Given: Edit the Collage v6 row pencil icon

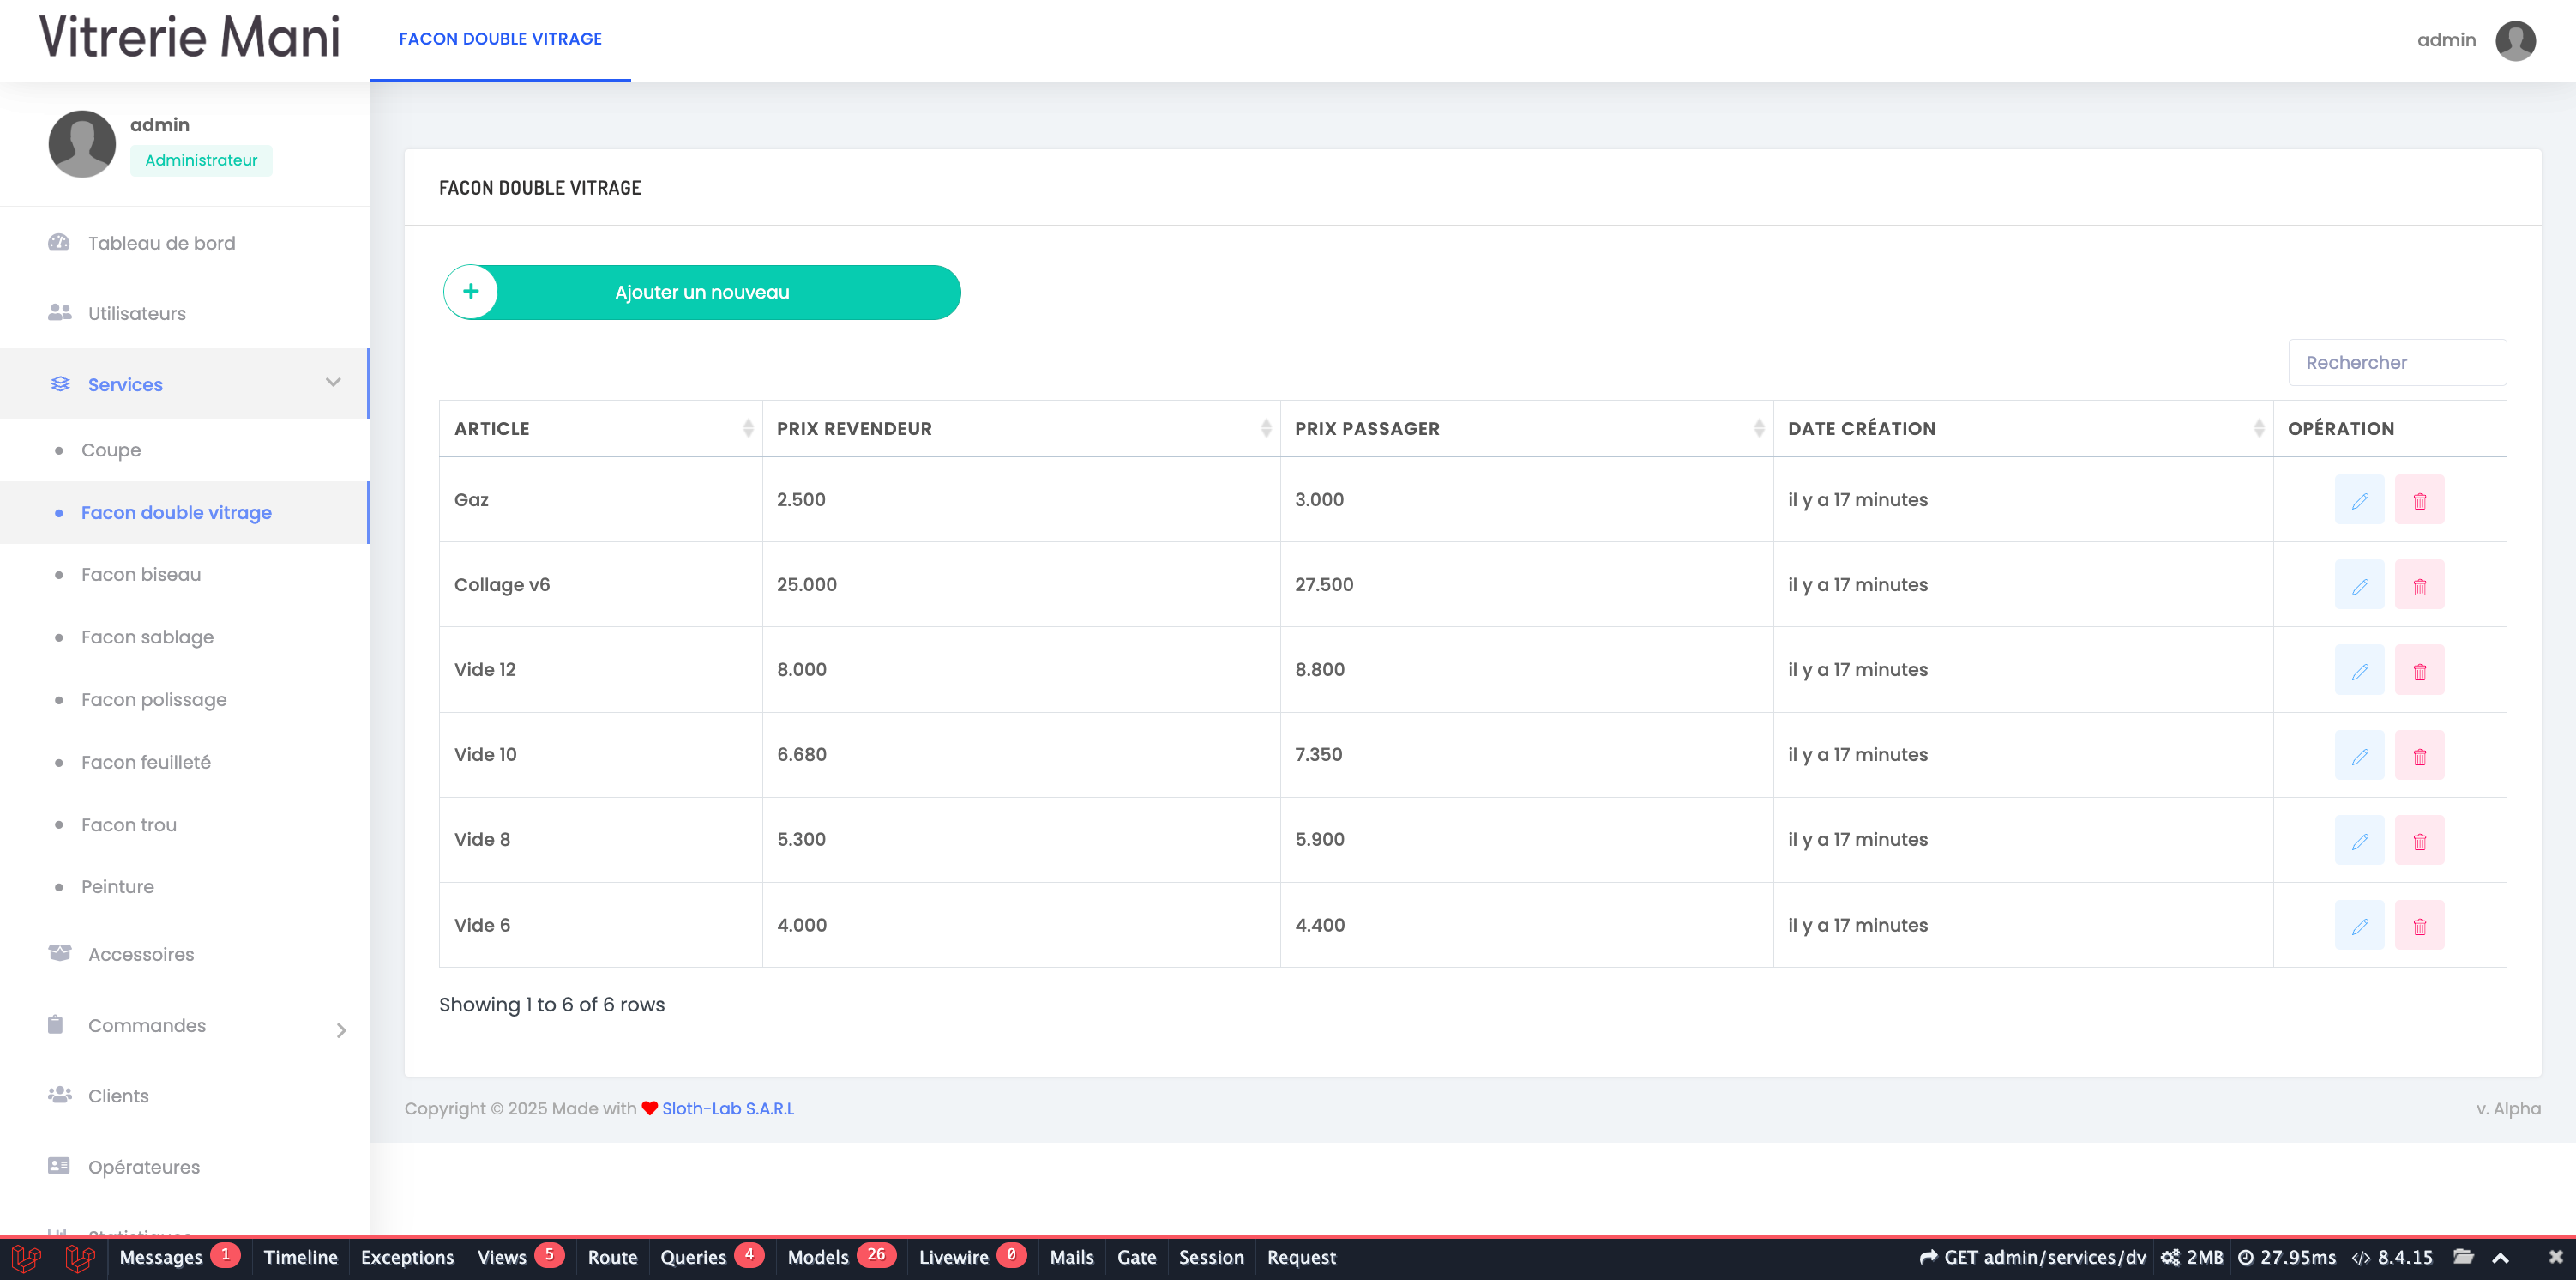Looking at the screenshot, I should pos(2359,584).
